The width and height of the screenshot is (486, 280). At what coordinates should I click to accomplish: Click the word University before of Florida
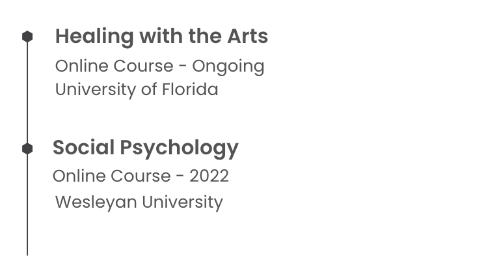(x=96, y=91)
